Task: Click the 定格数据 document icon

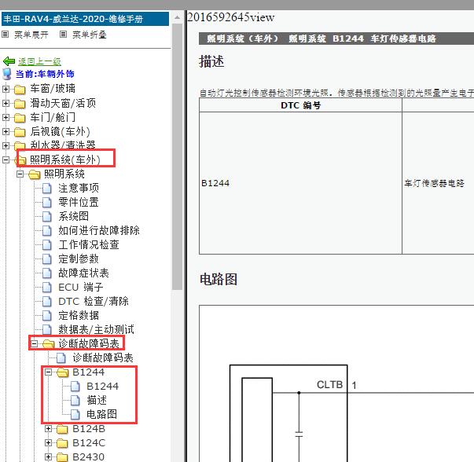Action: tap(47, 315)
